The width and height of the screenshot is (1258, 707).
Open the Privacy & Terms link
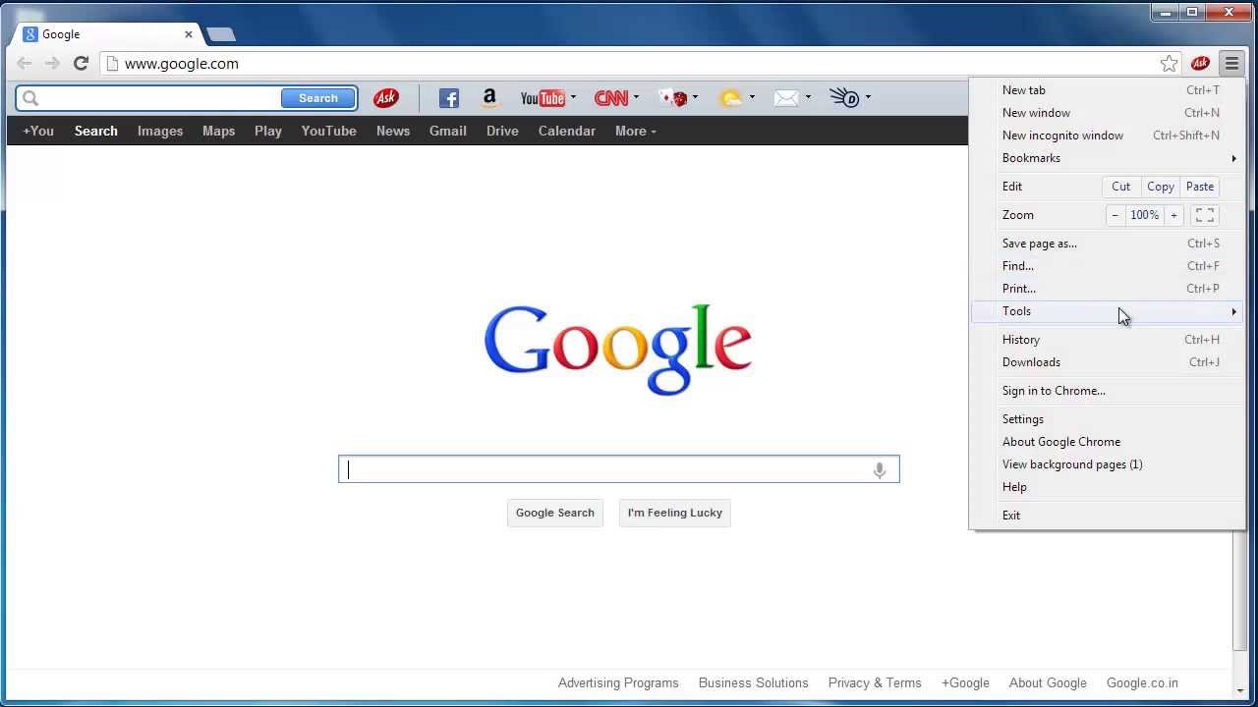(874, 682)
